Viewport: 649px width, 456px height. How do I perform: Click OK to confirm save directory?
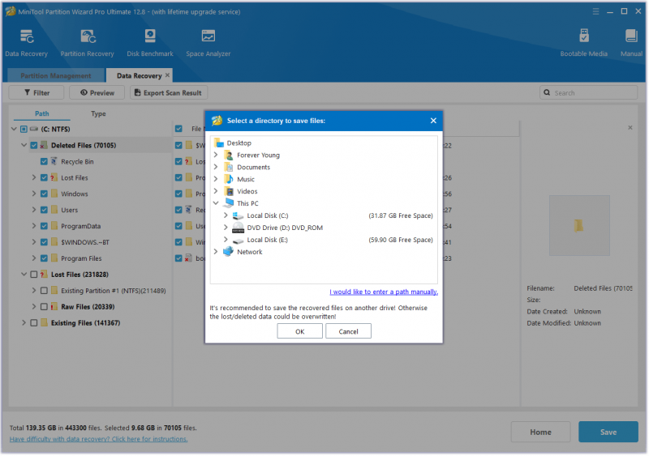299,331
